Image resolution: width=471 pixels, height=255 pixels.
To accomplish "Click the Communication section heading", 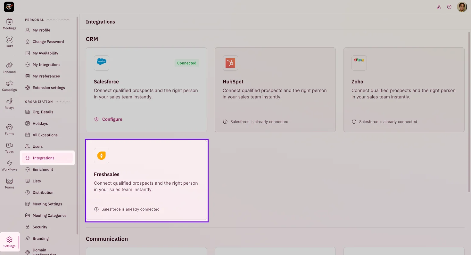I will coord(107,239).
